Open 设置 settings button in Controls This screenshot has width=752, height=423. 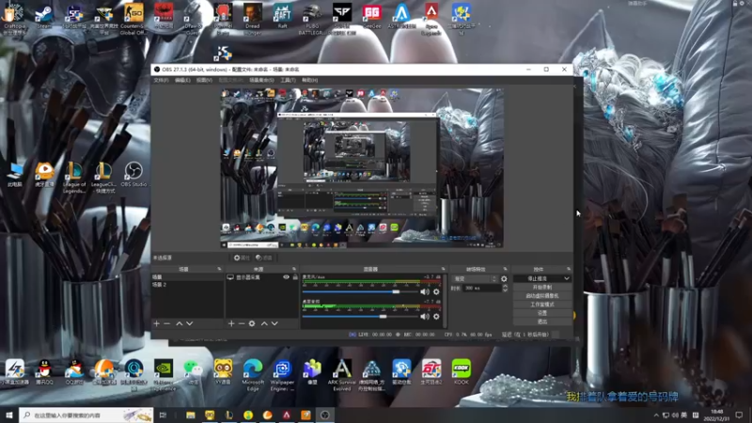[x=542, y=313]
